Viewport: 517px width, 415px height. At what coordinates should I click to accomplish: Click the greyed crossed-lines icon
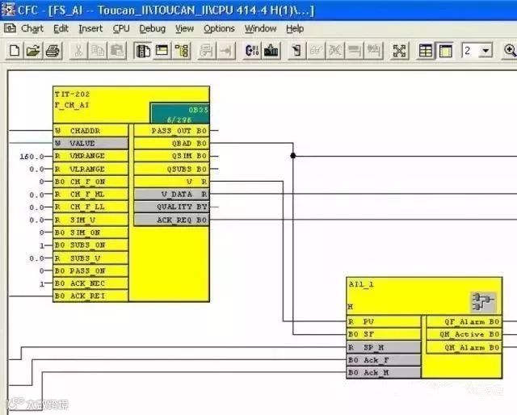click(335, 51)
